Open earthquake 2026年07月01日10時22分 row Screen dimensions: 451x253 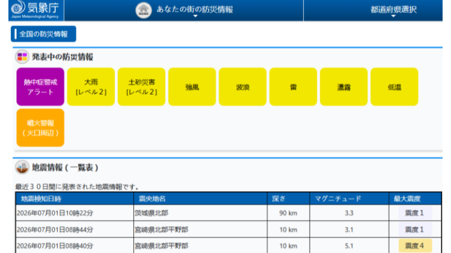coord(229,213)
